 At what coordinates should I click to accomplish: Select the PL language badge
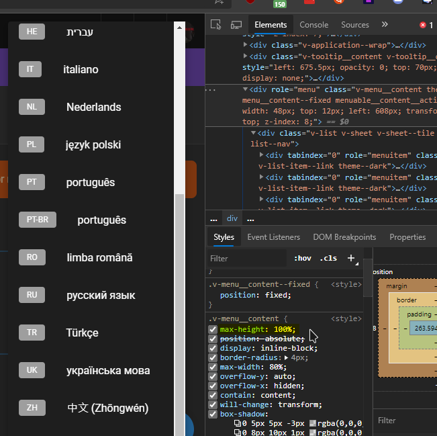(x=32, y=144)
